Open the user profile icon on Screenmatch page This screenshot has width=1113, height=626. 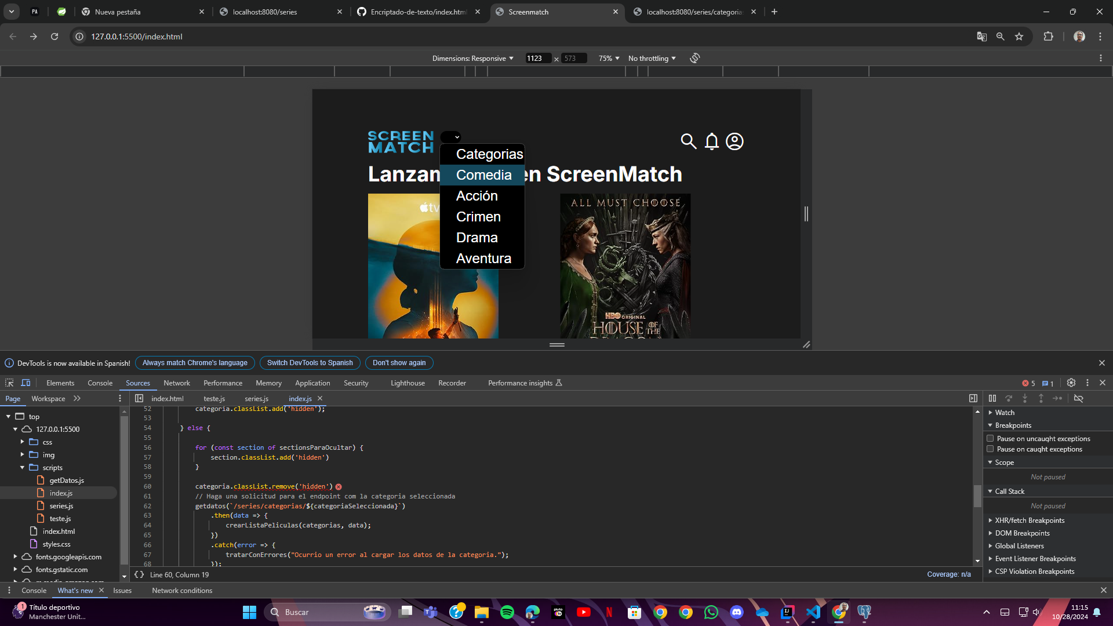(x=734, y=141)
